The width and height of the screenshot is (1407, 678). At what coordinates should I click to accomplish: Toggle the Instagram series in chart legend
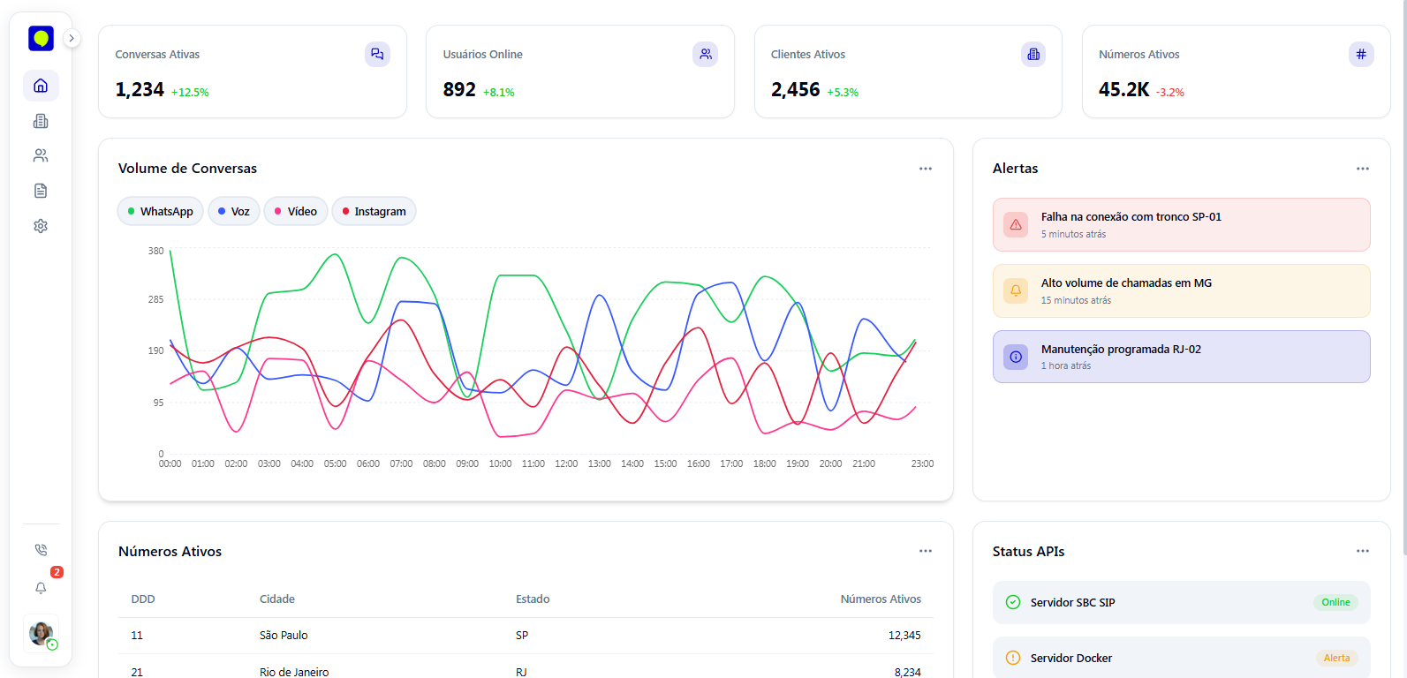pyautogui.click(x=374, y=212)
